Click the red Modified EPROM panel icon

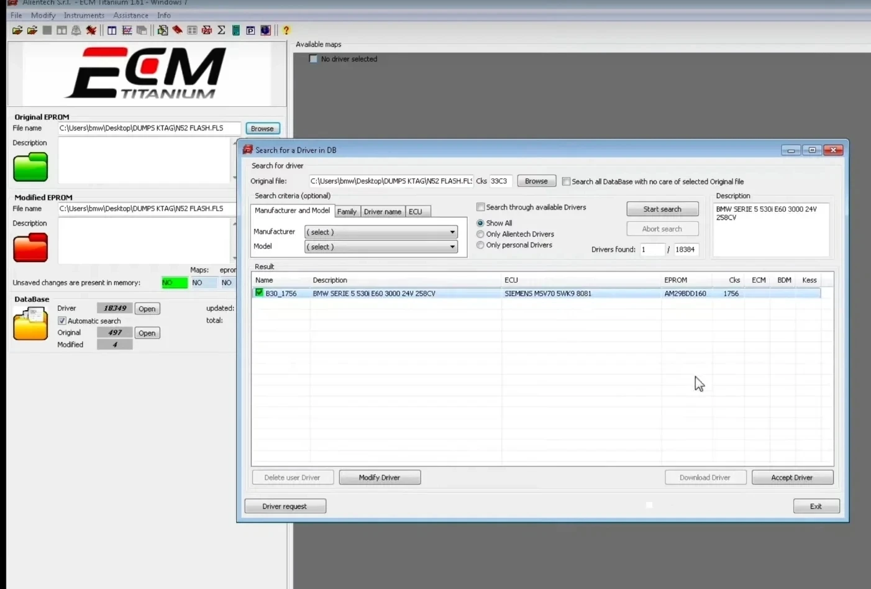pyautogui.click(x=30, y=247)
